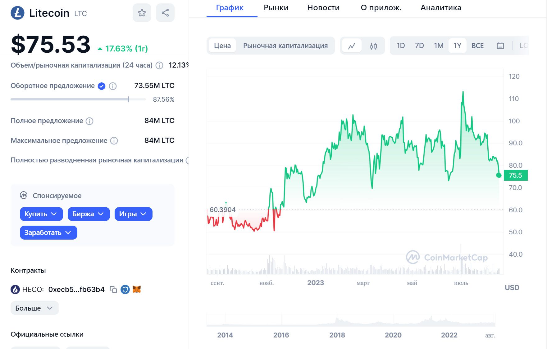
Task: Expand the Игры dropdown
Action: 133,214
